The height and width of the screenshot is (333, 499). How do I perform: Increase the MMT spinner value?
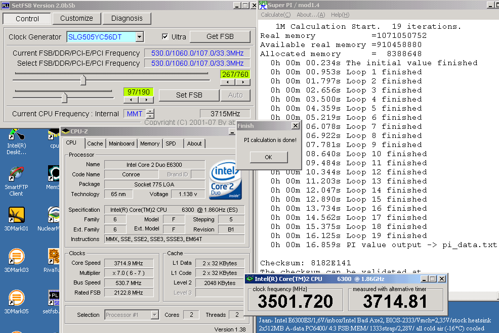tap(150, 111)
